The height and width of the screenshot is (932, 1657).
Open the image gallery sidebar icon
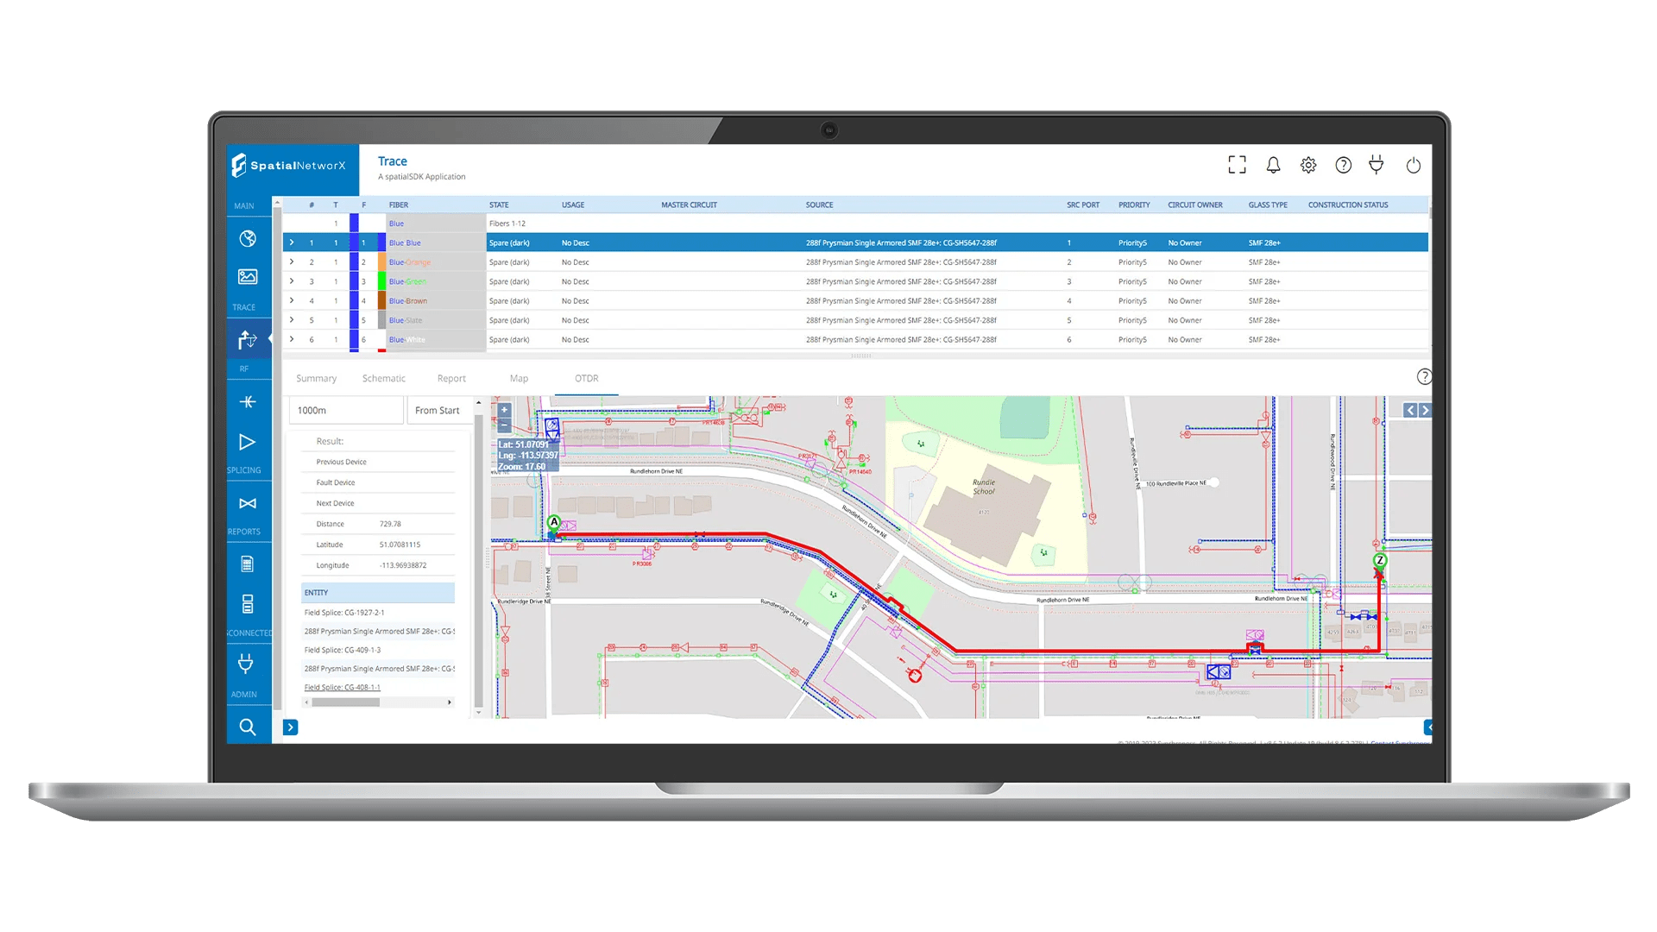click(x=248, y=277)
